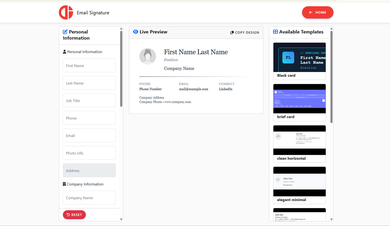Click the Photo URL input box
Screen dimensions: 390x226
89,153
